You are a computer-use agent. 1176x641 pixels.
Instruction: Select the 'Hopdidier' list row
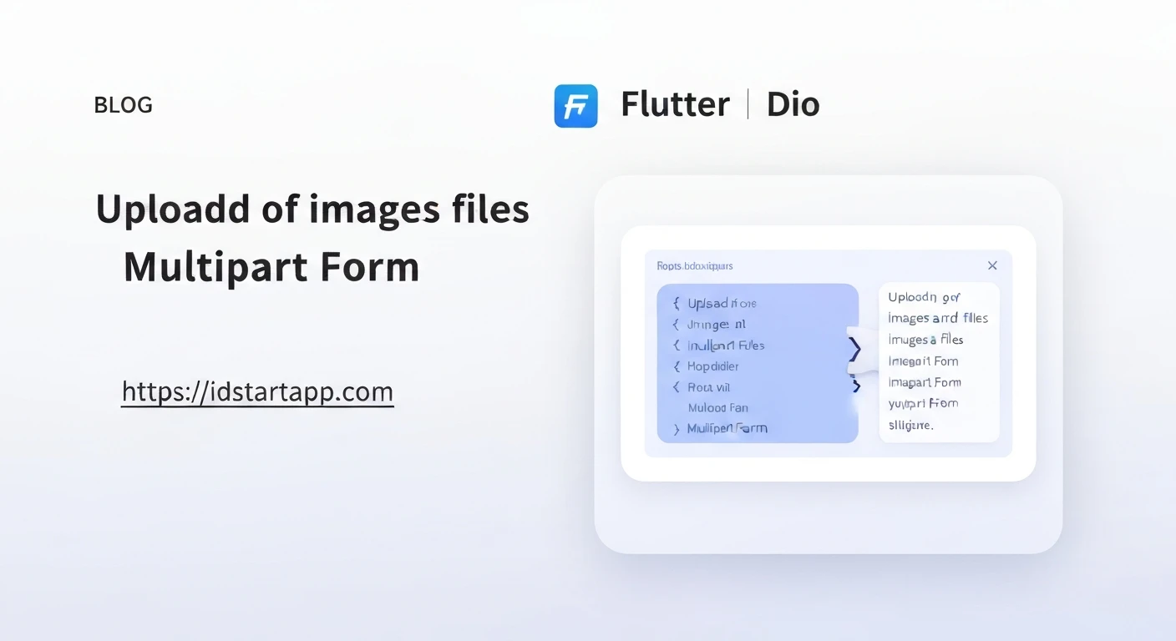713,366
